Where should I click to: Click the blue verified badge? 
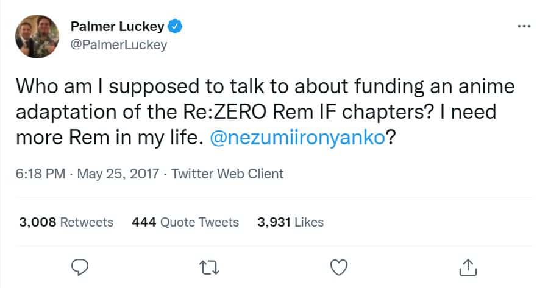coord(176,27)
